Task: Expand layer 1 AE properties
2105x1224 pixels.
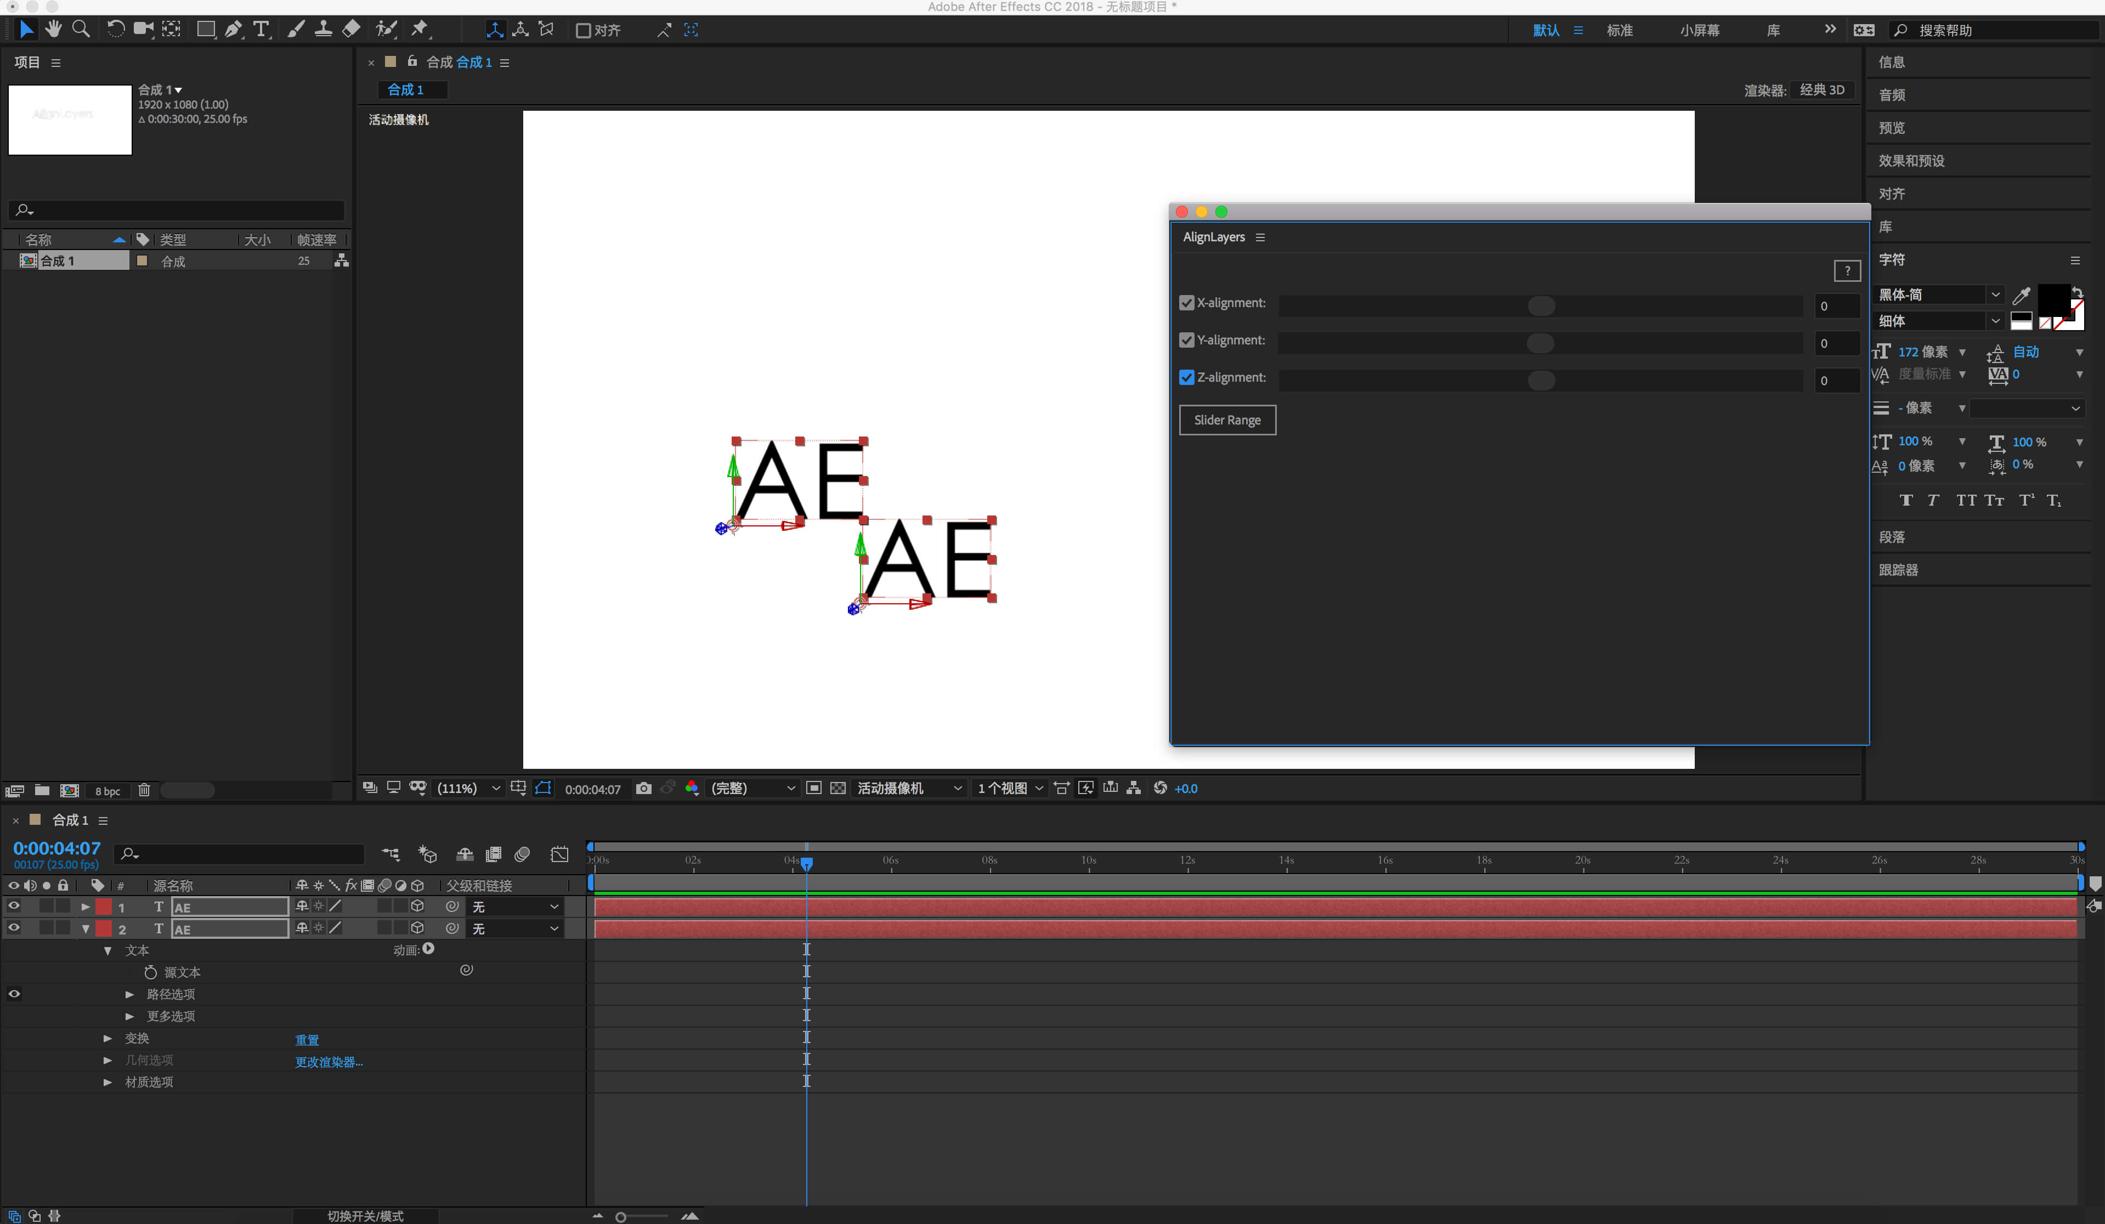Action: pos(85,906)
